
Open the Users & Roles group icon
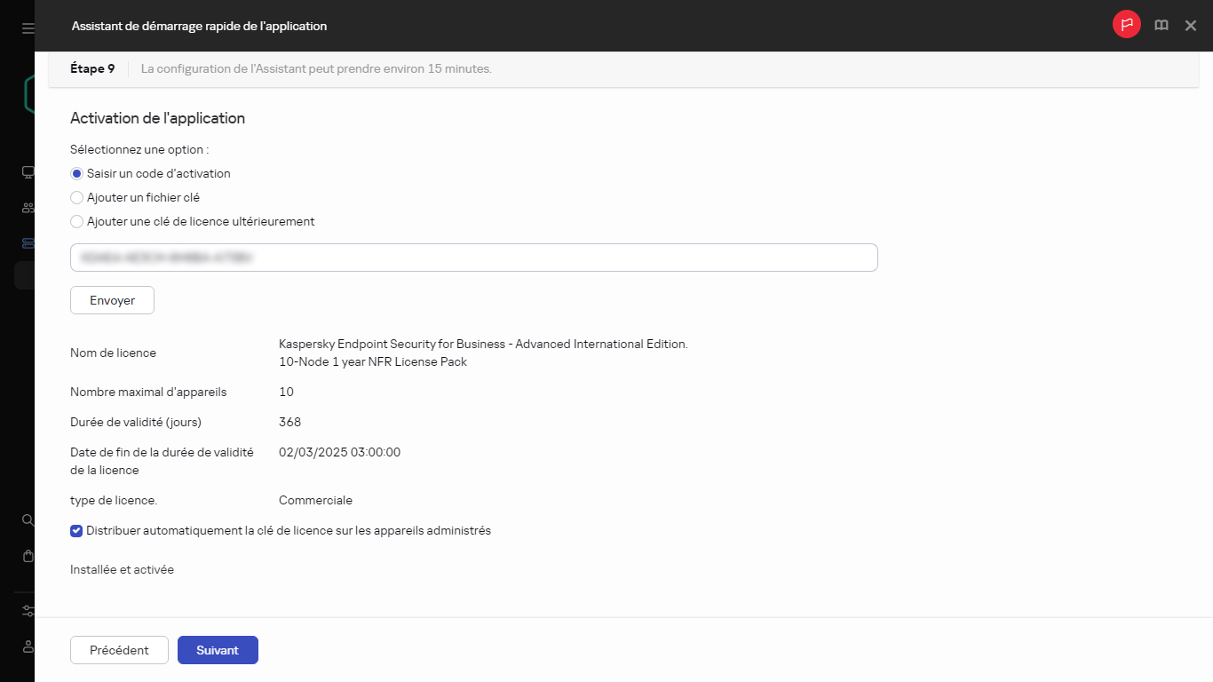pyautogui.click(x=27, y=207)
